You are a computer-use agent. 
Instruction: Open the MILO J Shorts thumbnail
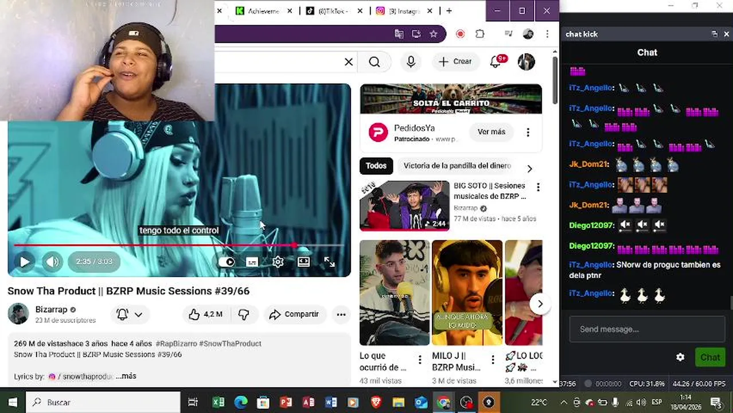pos(467,293)
